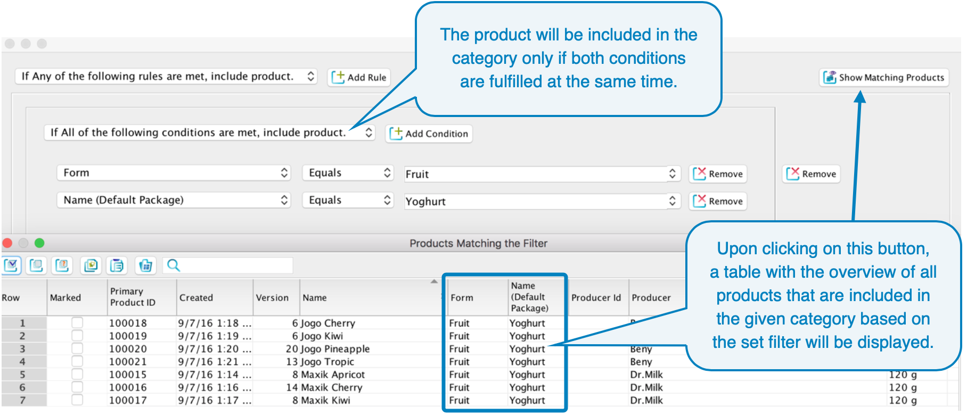Viewport: 967px width, 416px height.
Task: Mark the Maxik Apricot row checkbox
Action: 77,374
